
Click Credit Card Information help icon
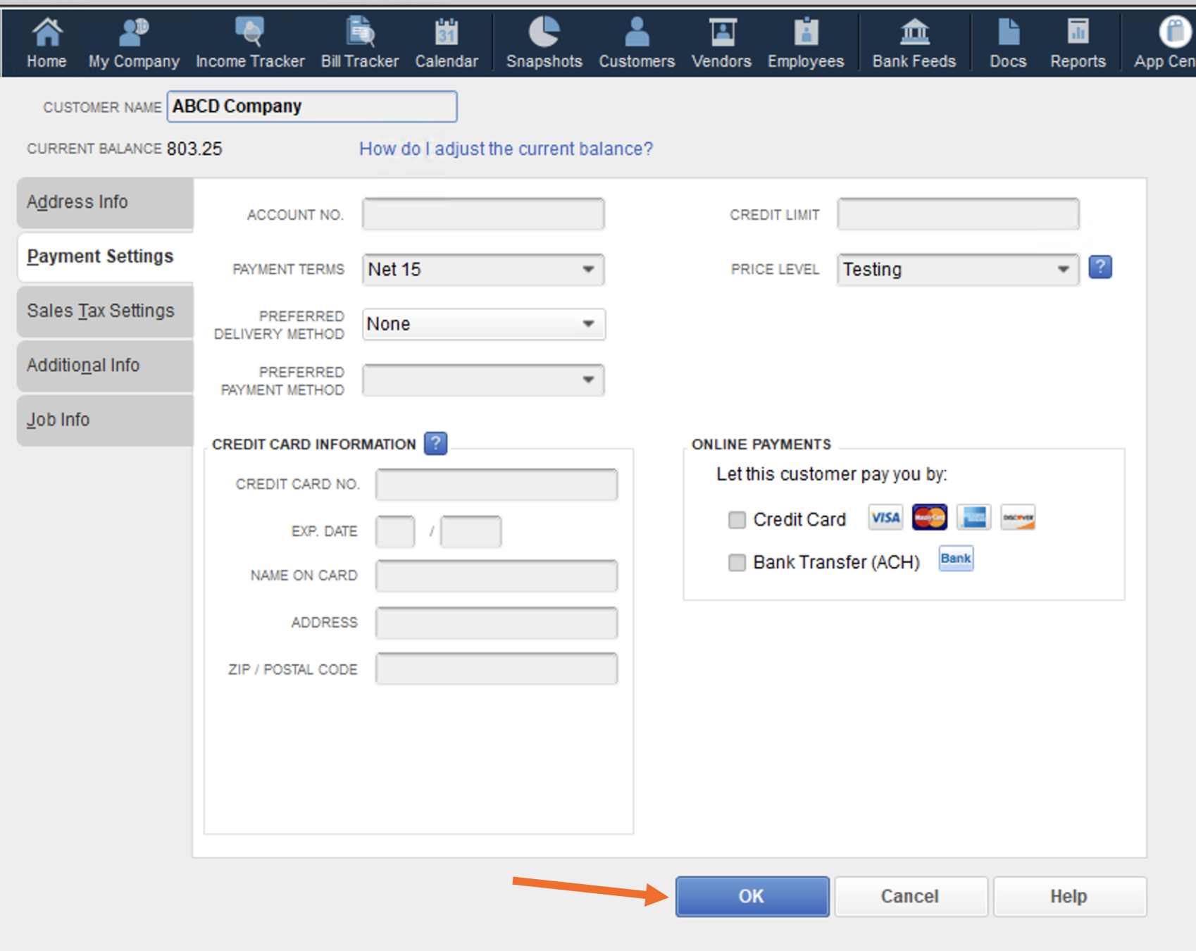click(x=436, y=443)
